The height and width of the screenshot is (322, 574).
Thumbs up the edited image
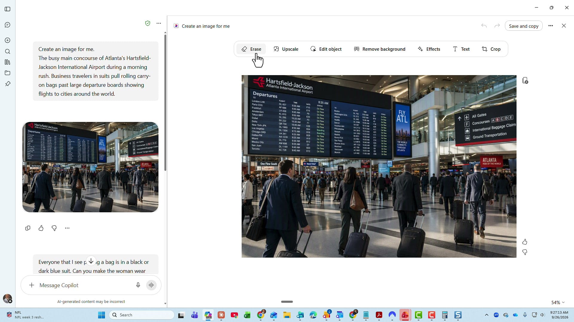click(525, 242)
